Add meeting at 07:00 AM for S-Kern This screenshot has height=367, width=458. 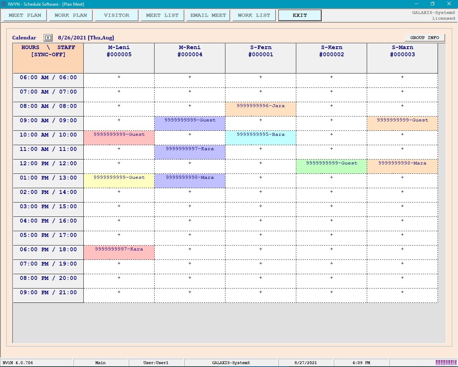332,95
